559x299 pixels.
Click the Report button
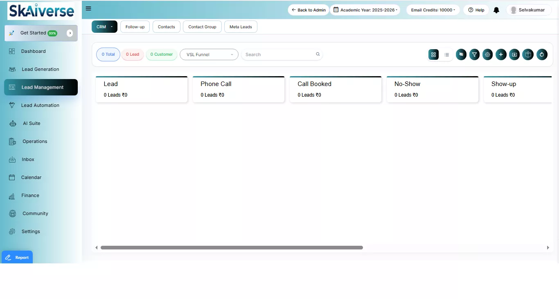pos(17,257)
